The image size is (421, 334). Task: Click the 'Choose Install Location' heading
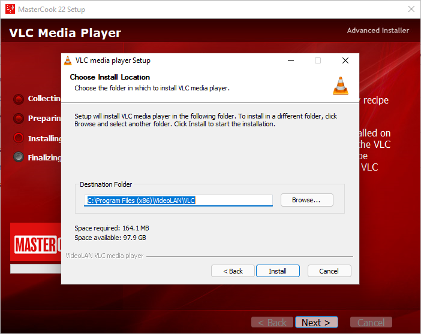(110, 77)
